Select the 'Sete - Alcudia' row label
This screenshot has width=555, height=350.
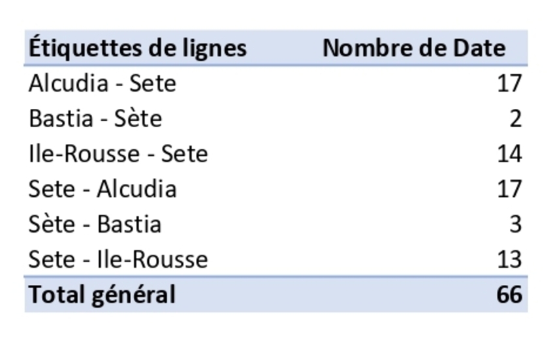pos(103,189)
